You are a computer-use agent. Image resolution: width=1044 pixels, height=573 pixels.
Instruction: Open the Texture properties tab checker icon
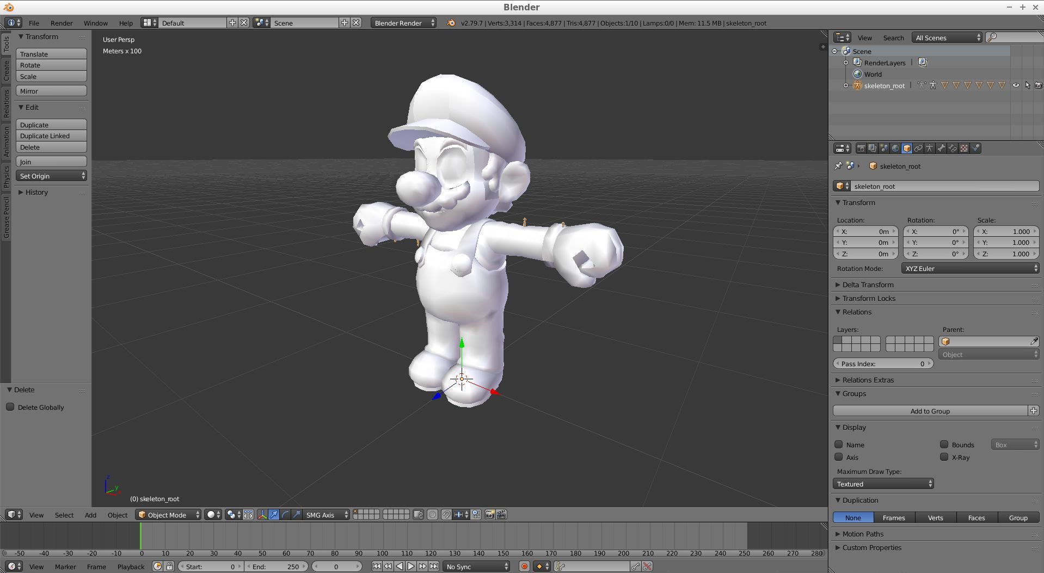pyautogui.click(x=964, y=148)
